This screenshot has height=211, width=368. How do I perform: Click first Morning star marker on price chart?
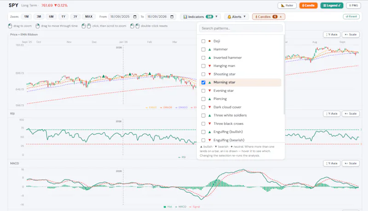103,76
